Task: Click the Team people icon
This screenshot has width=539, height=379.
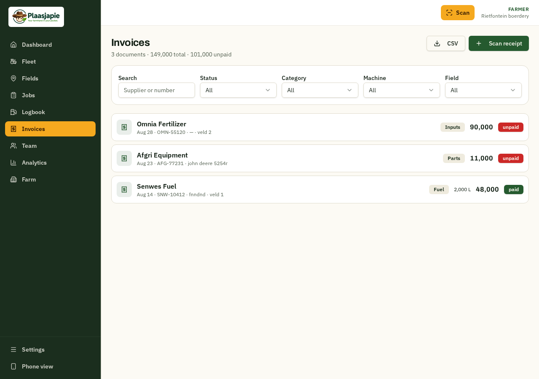Action: pos(13,146)
